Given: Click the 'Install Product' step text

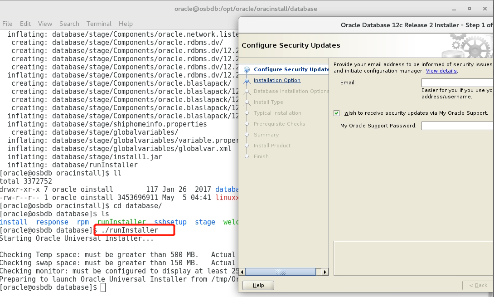Looking at the screenshot, I should point(272,146).
